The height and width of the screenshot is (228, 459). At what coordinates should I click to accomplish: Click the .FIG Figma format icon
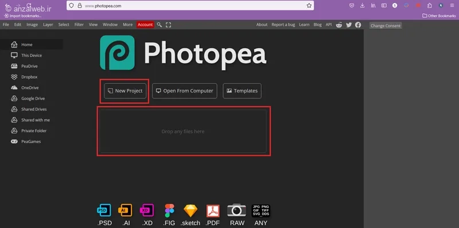pyautogui.click(x=169, y=211)
